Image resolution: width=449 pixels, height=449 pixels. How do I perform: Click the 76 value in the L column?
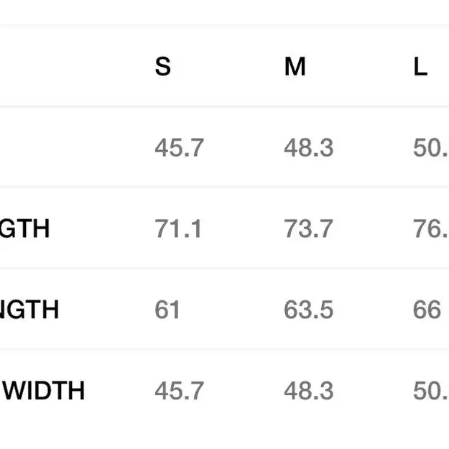coord(431,228)
